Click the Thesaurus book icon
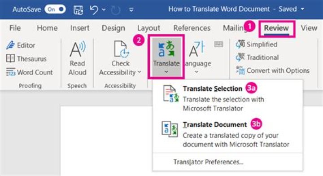Viewport: 323px width, 176px height. click(x=10, y=58)
